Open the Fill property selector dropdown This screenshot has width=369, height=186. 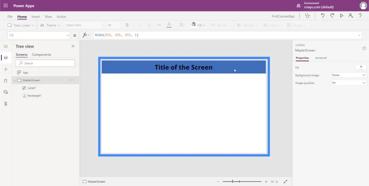[39, 36]
